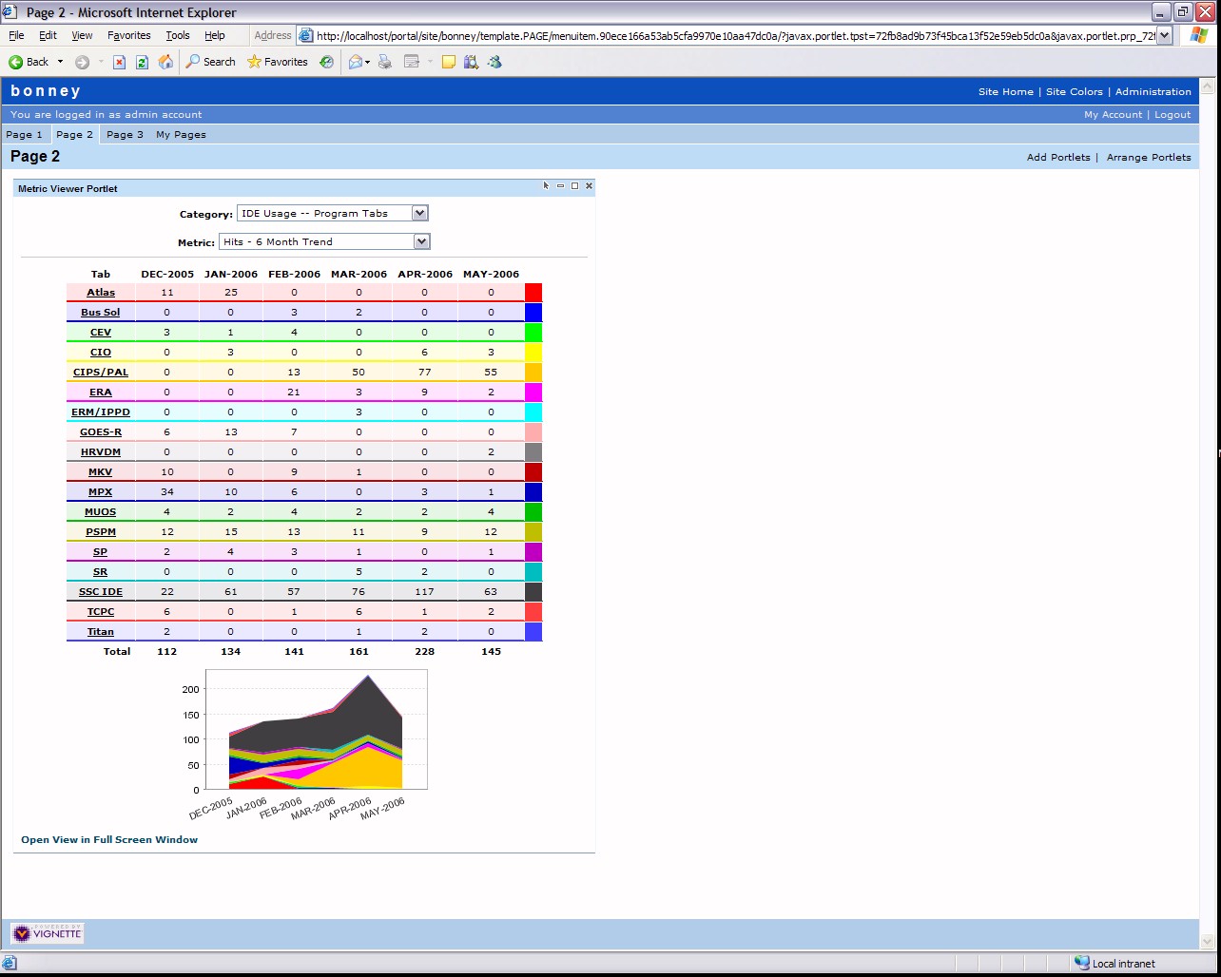
Task: Open the History toolbar icon
Action: [326, 62]
